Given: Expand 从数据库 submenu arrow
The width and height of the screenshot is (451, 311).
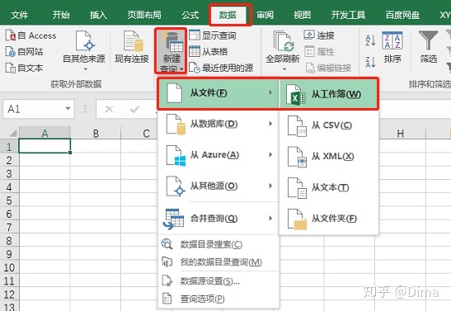Looking at the screenshot, I should [x=270, y=124].
